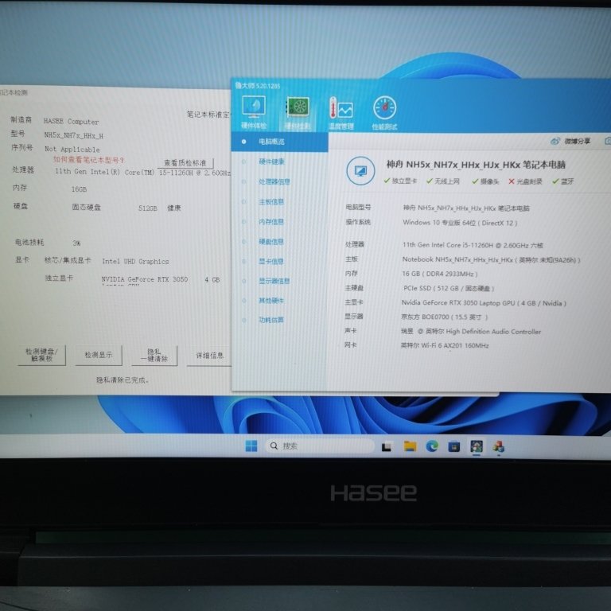611x611 pixels.
Task: Select the 硬件检测 hardware detection icon
Action: pyautogui.click(x=298, y=109)
